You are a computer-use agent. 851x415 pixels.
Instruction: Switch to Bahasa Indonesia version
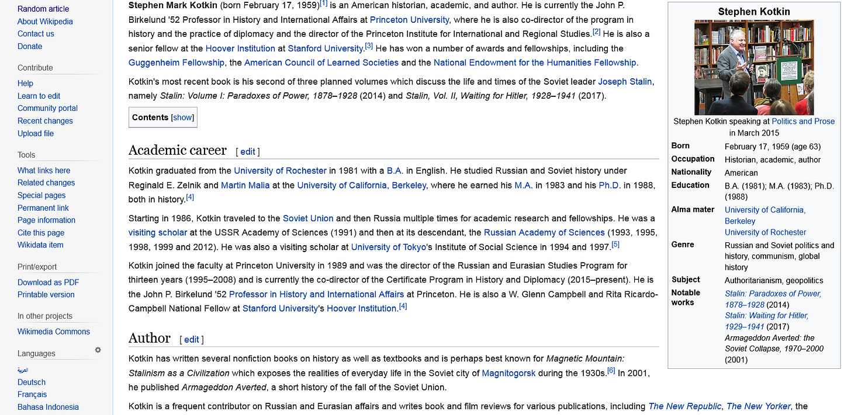coord(48,407)
